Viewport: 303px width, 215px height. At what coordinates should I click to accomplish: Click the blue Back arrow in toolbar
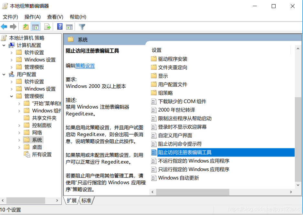click(4, 27)
